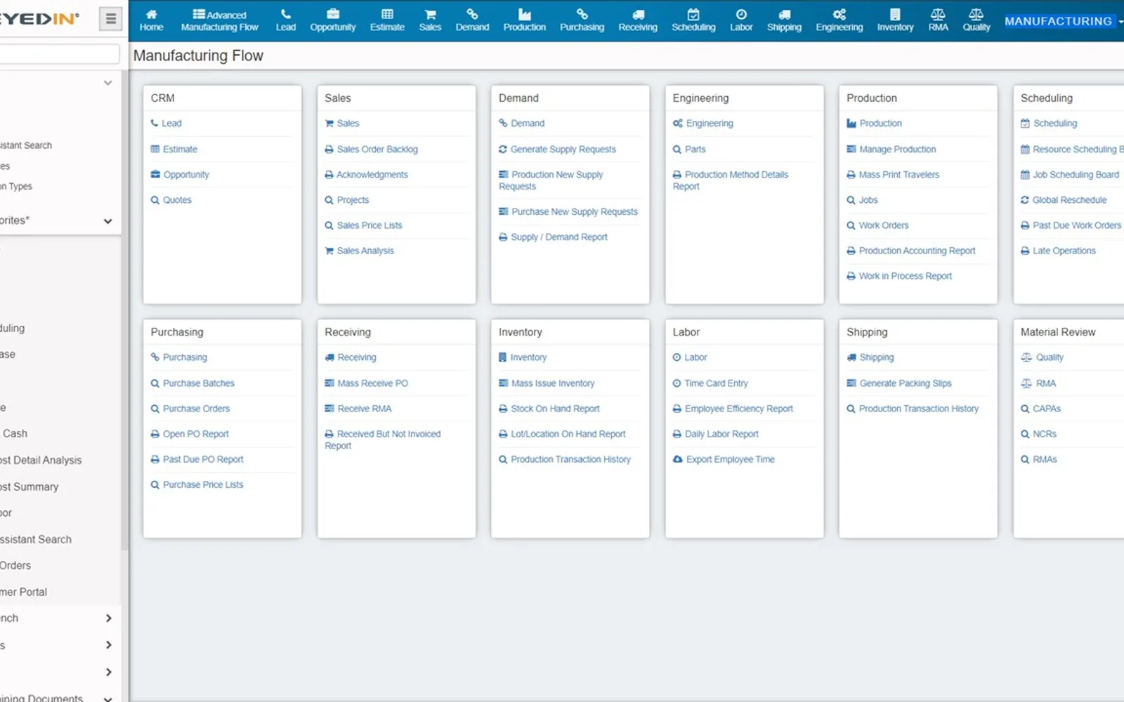Open Scheduling calendar in top toolbar
This screenshot has width=1124, height=702.
[693, 20]
